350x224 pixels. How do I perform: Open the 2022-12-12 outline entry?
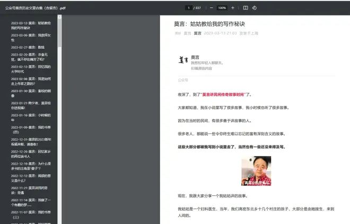31,178
